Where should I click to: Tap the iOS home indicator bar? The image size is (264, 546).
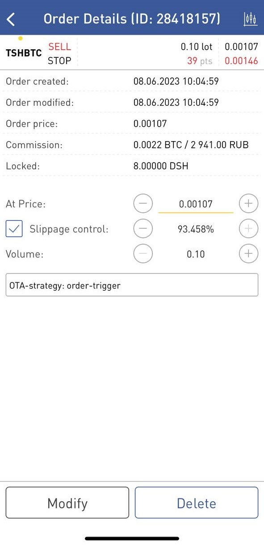coord(132,538)
